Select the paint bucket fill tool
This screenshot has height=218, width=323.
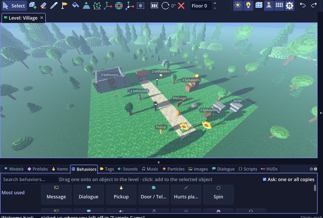75,6
